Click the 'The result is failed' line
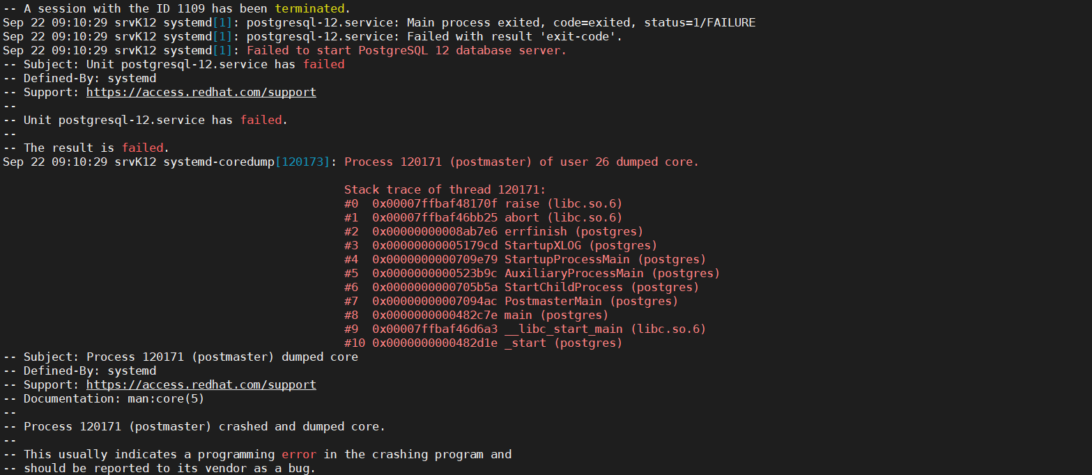The width and height of the screenshot is (1092, 475). tap(96, 148)
